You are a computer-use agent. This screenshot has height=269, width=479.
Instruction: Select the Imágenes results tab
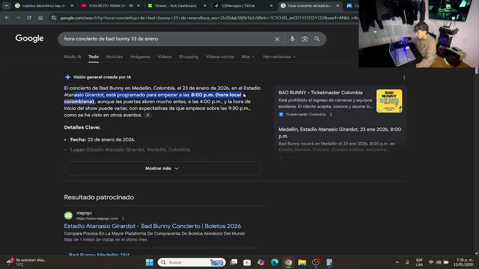[140, 57]
